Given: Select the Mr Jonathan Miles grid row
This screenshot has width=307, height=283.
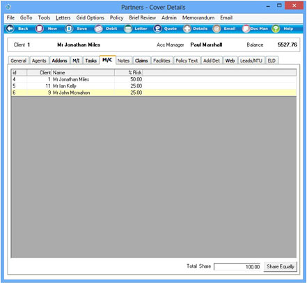Looking at the screenshot, I should coord(154,79).
